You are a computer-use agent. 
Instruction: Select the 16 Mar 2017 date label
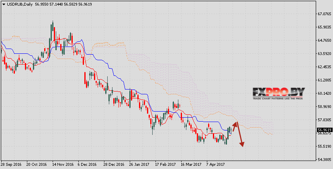(191, 165)
